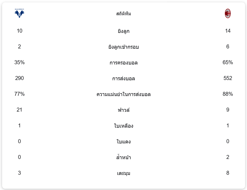Image resolution: width=247 pixels, height=190 pixels.
Task: Click Milan's 88% pass accuracy value
Action: coord(228,94)
